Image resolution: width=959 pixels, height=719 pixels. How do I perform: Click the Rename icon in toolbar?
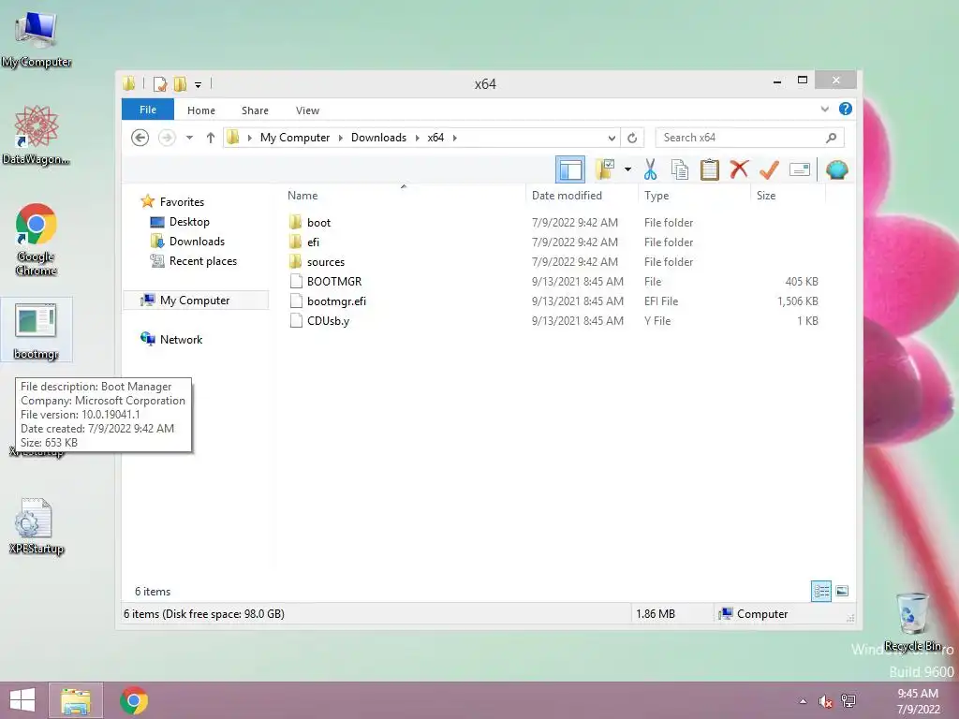800,169
